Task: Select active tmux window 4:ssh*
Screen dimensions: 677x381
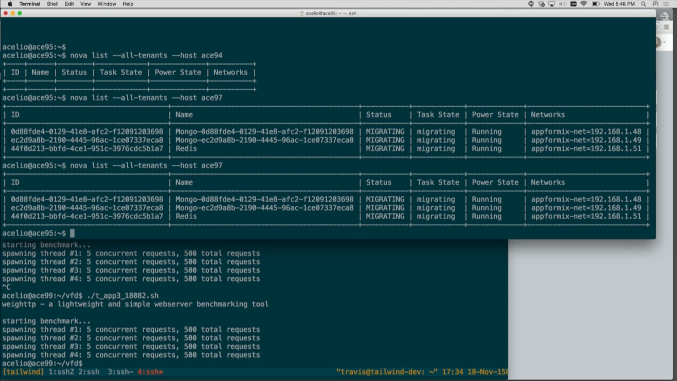Action: click(150, 372)
